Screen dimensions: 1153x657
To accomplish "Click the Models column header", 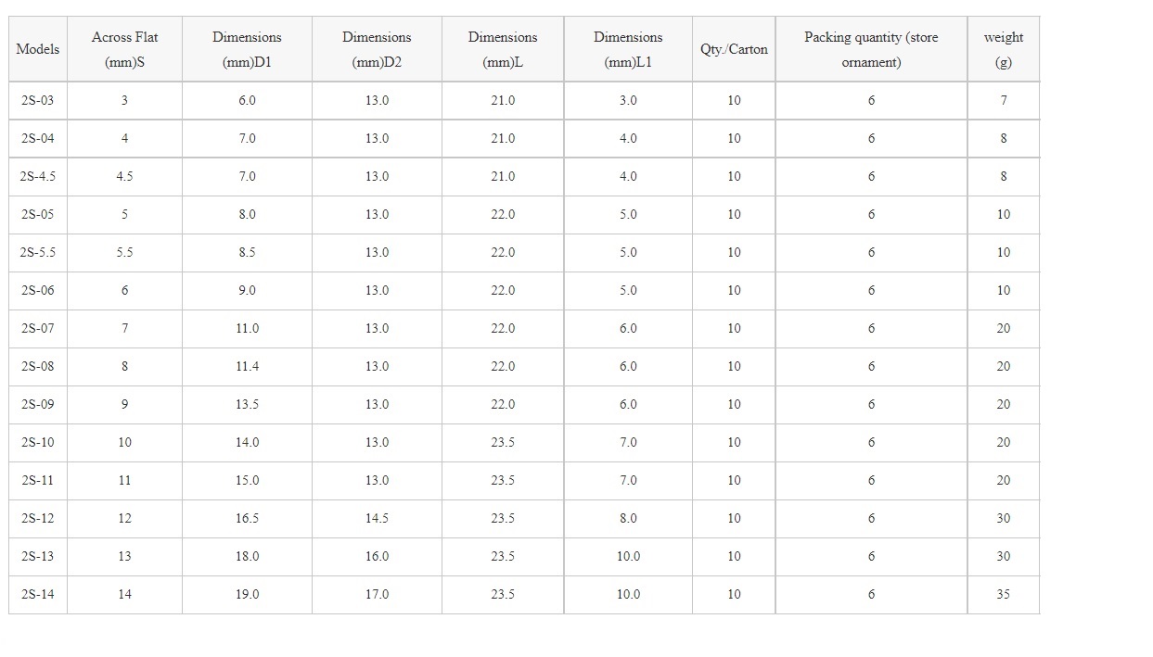I will (38, 49).
